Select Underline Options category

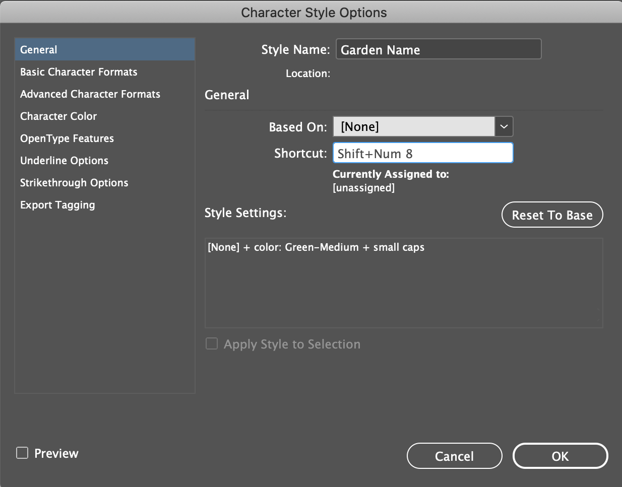pos(105,161)
